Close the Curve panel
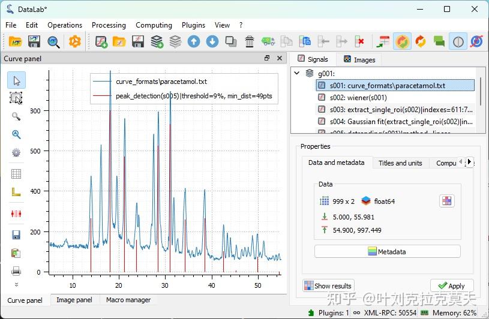489x319 pixels. [280, 58]
